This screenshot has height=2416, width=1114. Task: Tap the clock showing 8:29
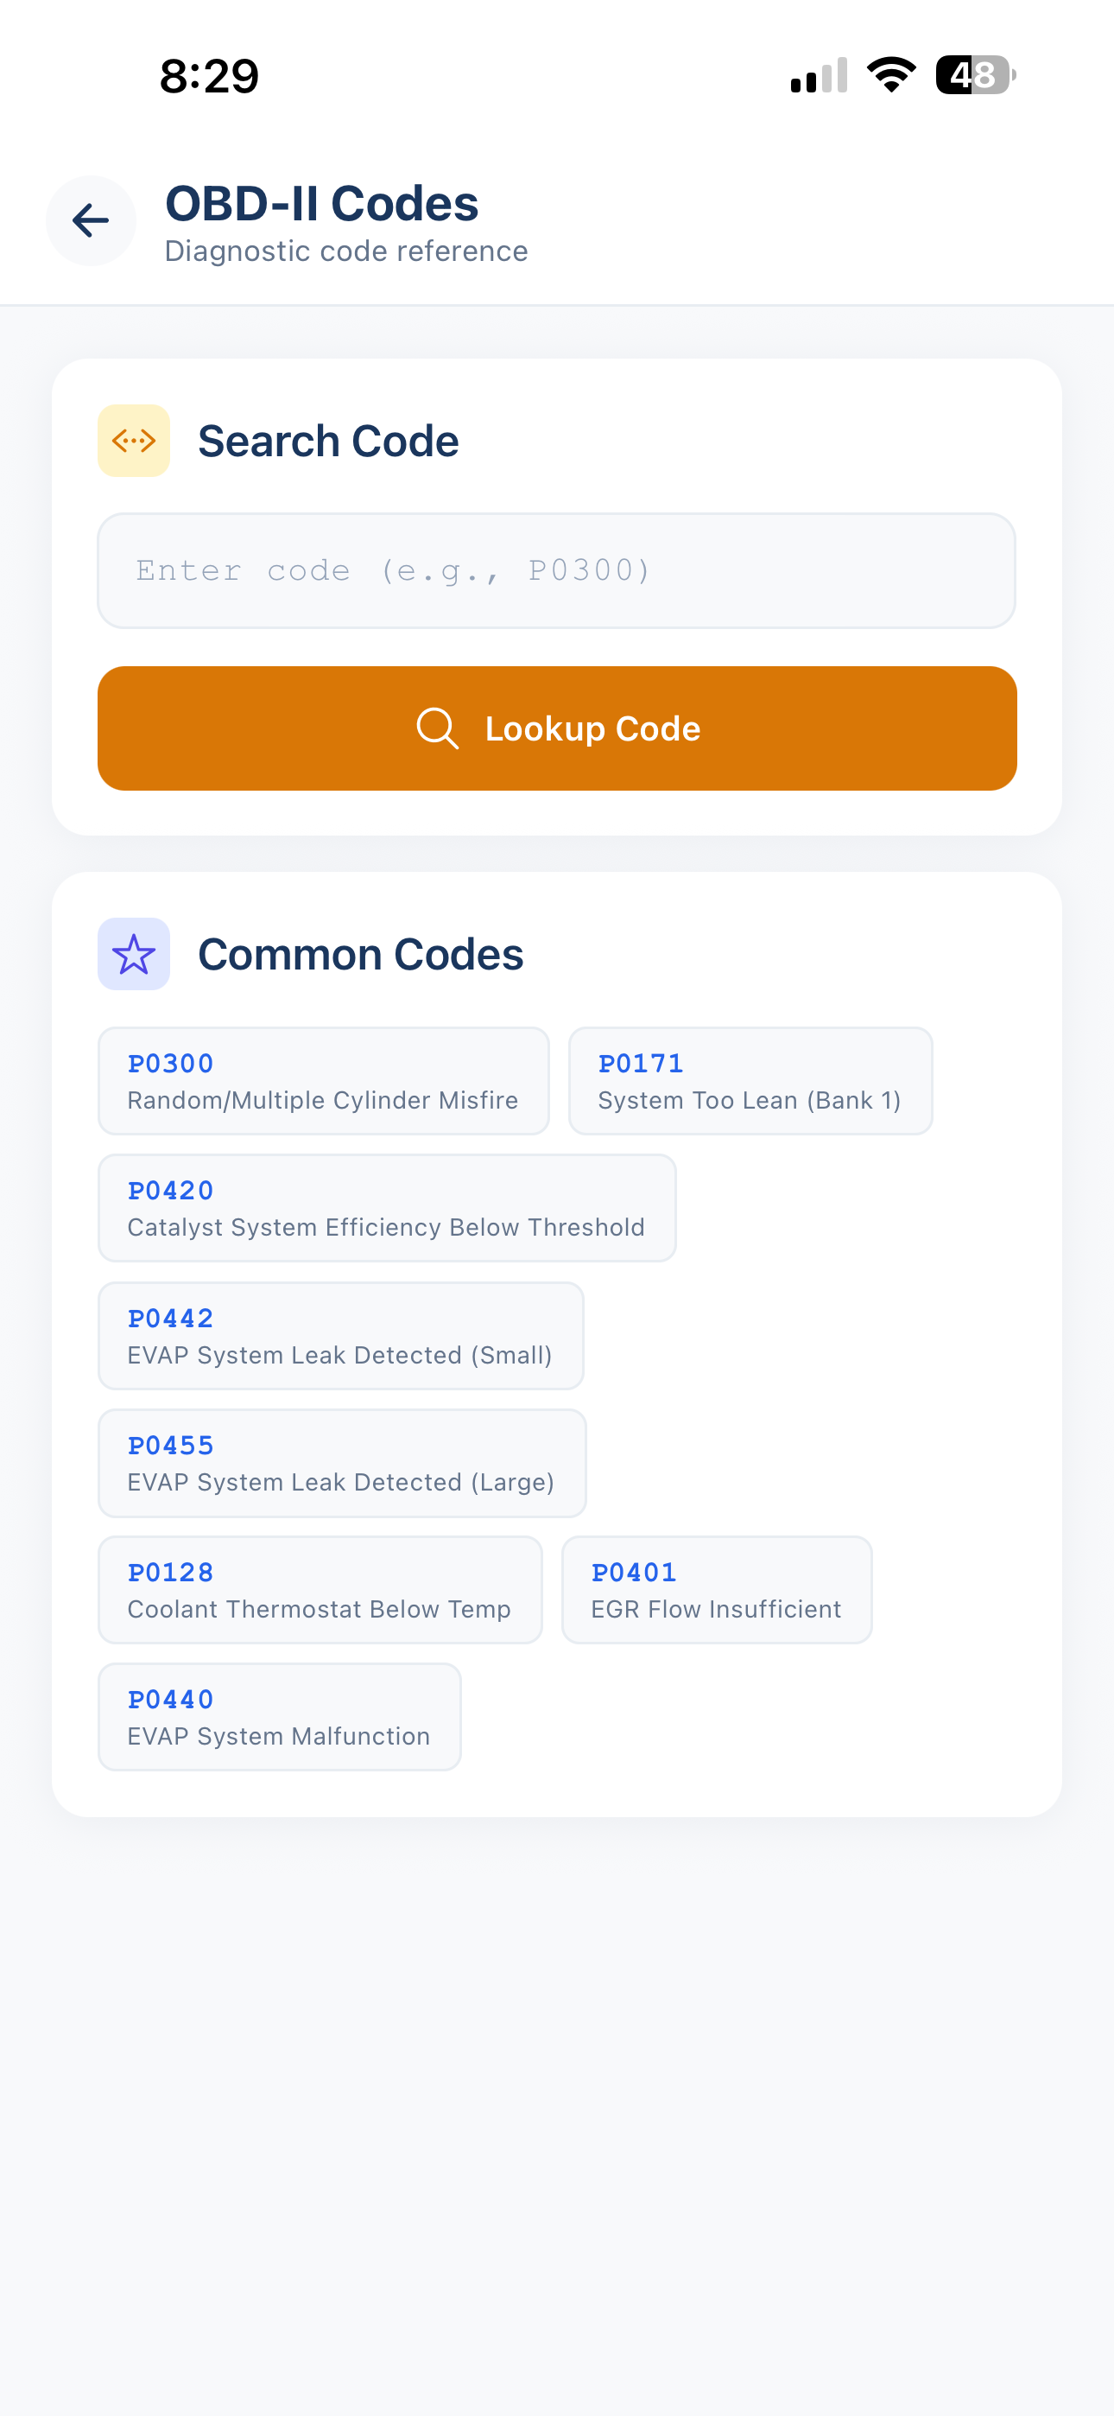tap(209, 76)
